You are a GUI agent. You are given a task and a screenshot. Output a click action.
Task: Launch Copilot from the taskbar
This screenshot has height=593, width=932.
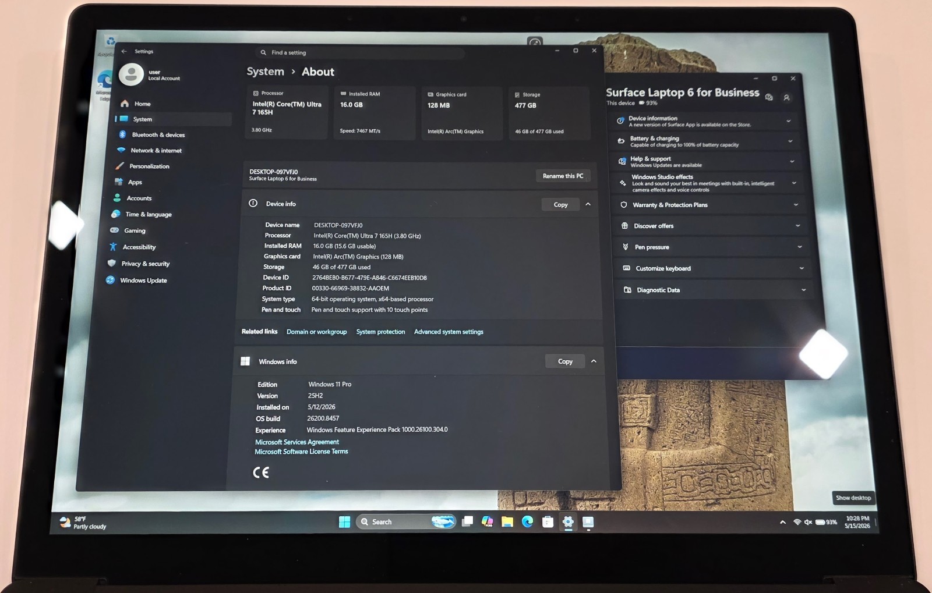click(x=488, y=522)
